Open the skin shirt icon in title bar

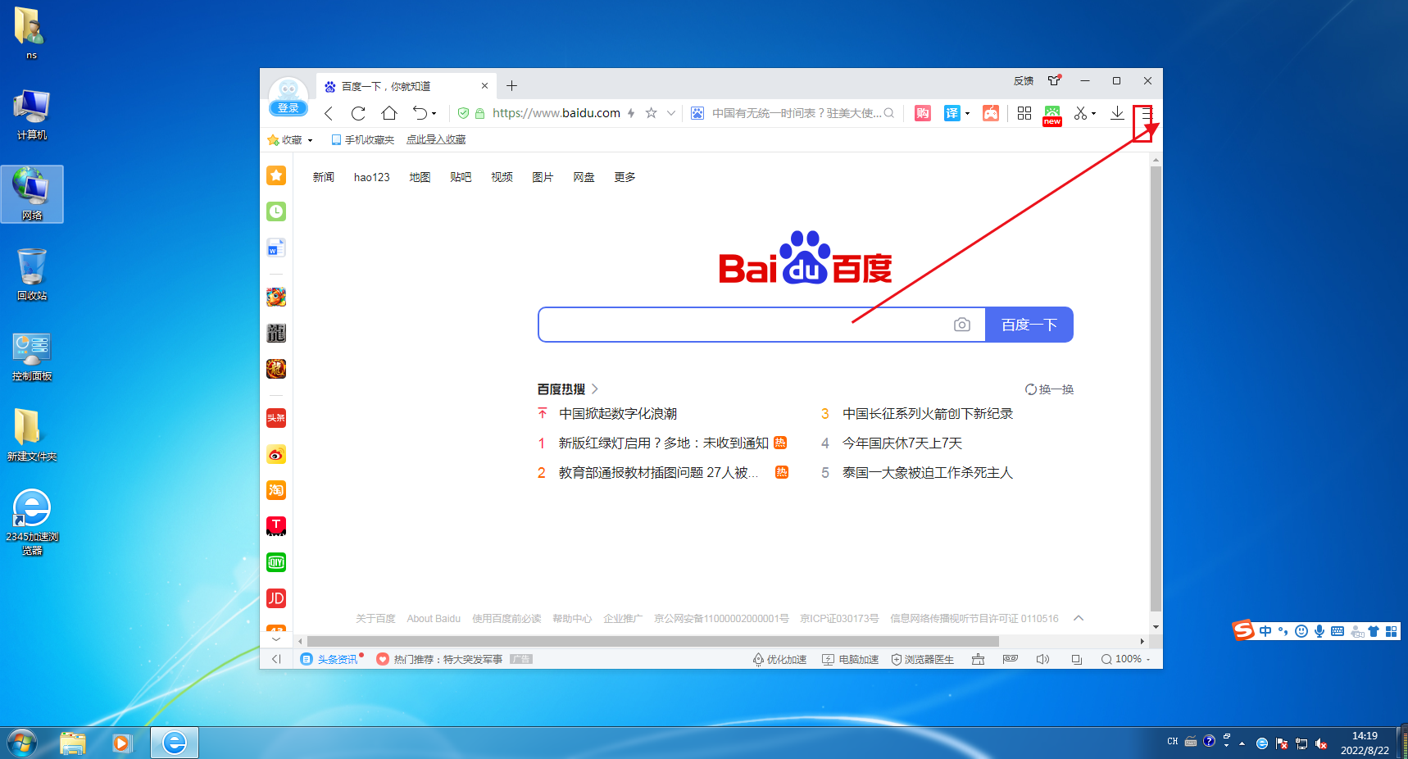tap(1055, 80)
